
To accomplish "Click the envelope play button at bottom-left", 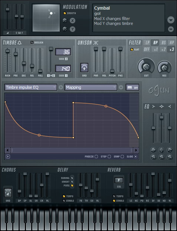I will click(x=8, y=156).
